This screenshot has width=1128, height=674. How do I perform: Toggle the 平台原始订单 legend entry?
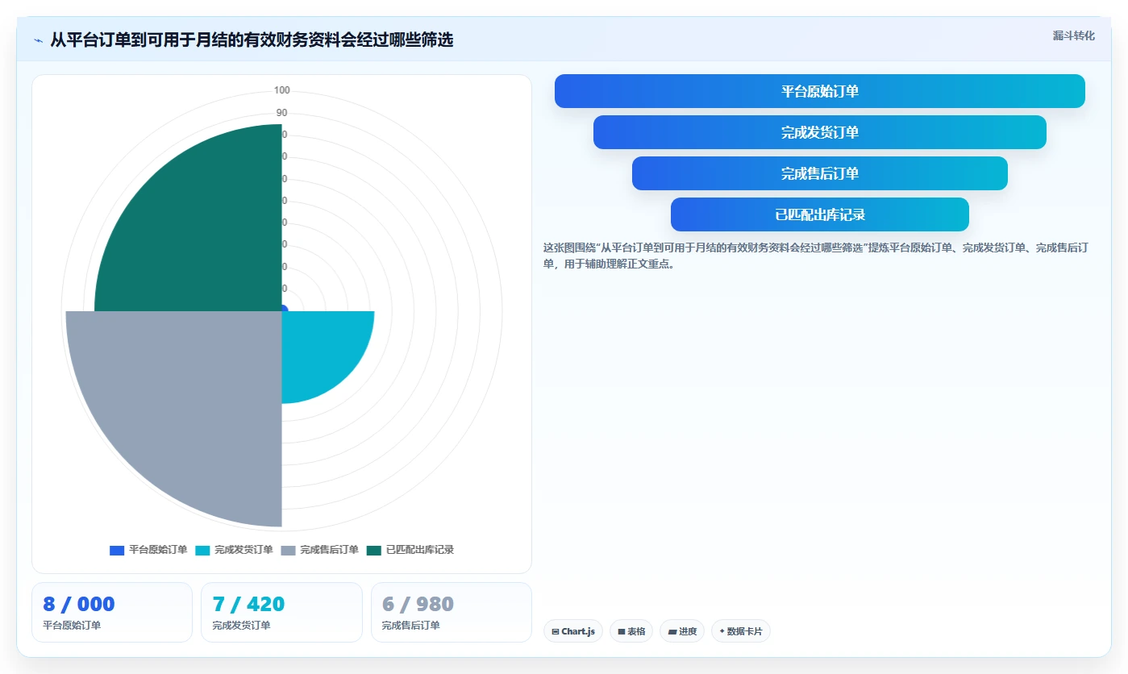[x=148, y=550]
